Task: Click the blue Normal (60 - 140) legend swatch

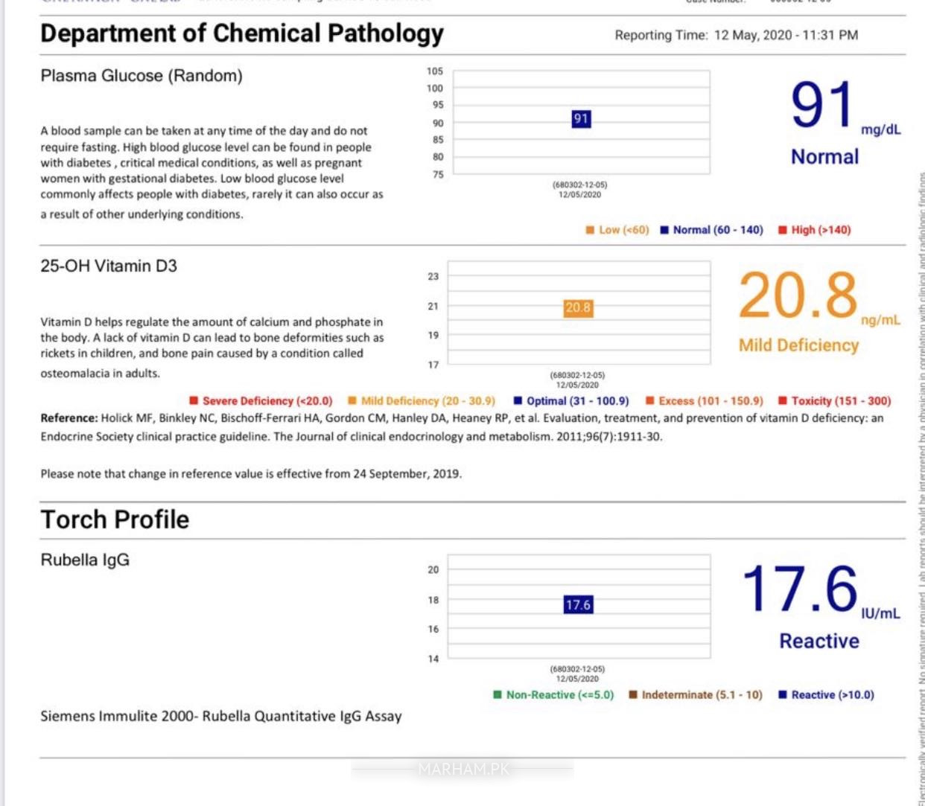Action: click(x=664, y=230)
